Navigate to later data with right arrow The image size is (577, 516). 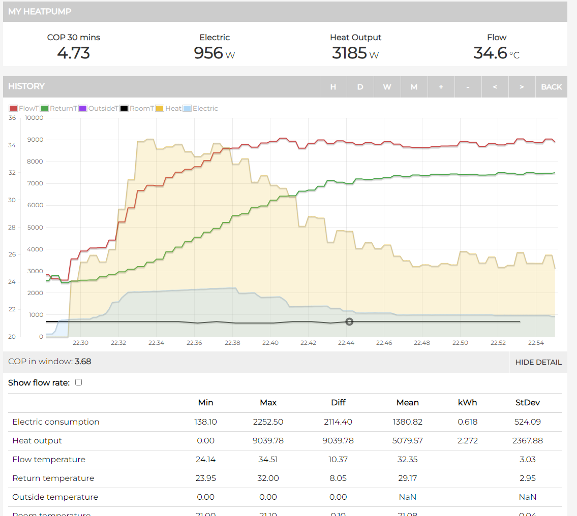(x=522, y=86)
